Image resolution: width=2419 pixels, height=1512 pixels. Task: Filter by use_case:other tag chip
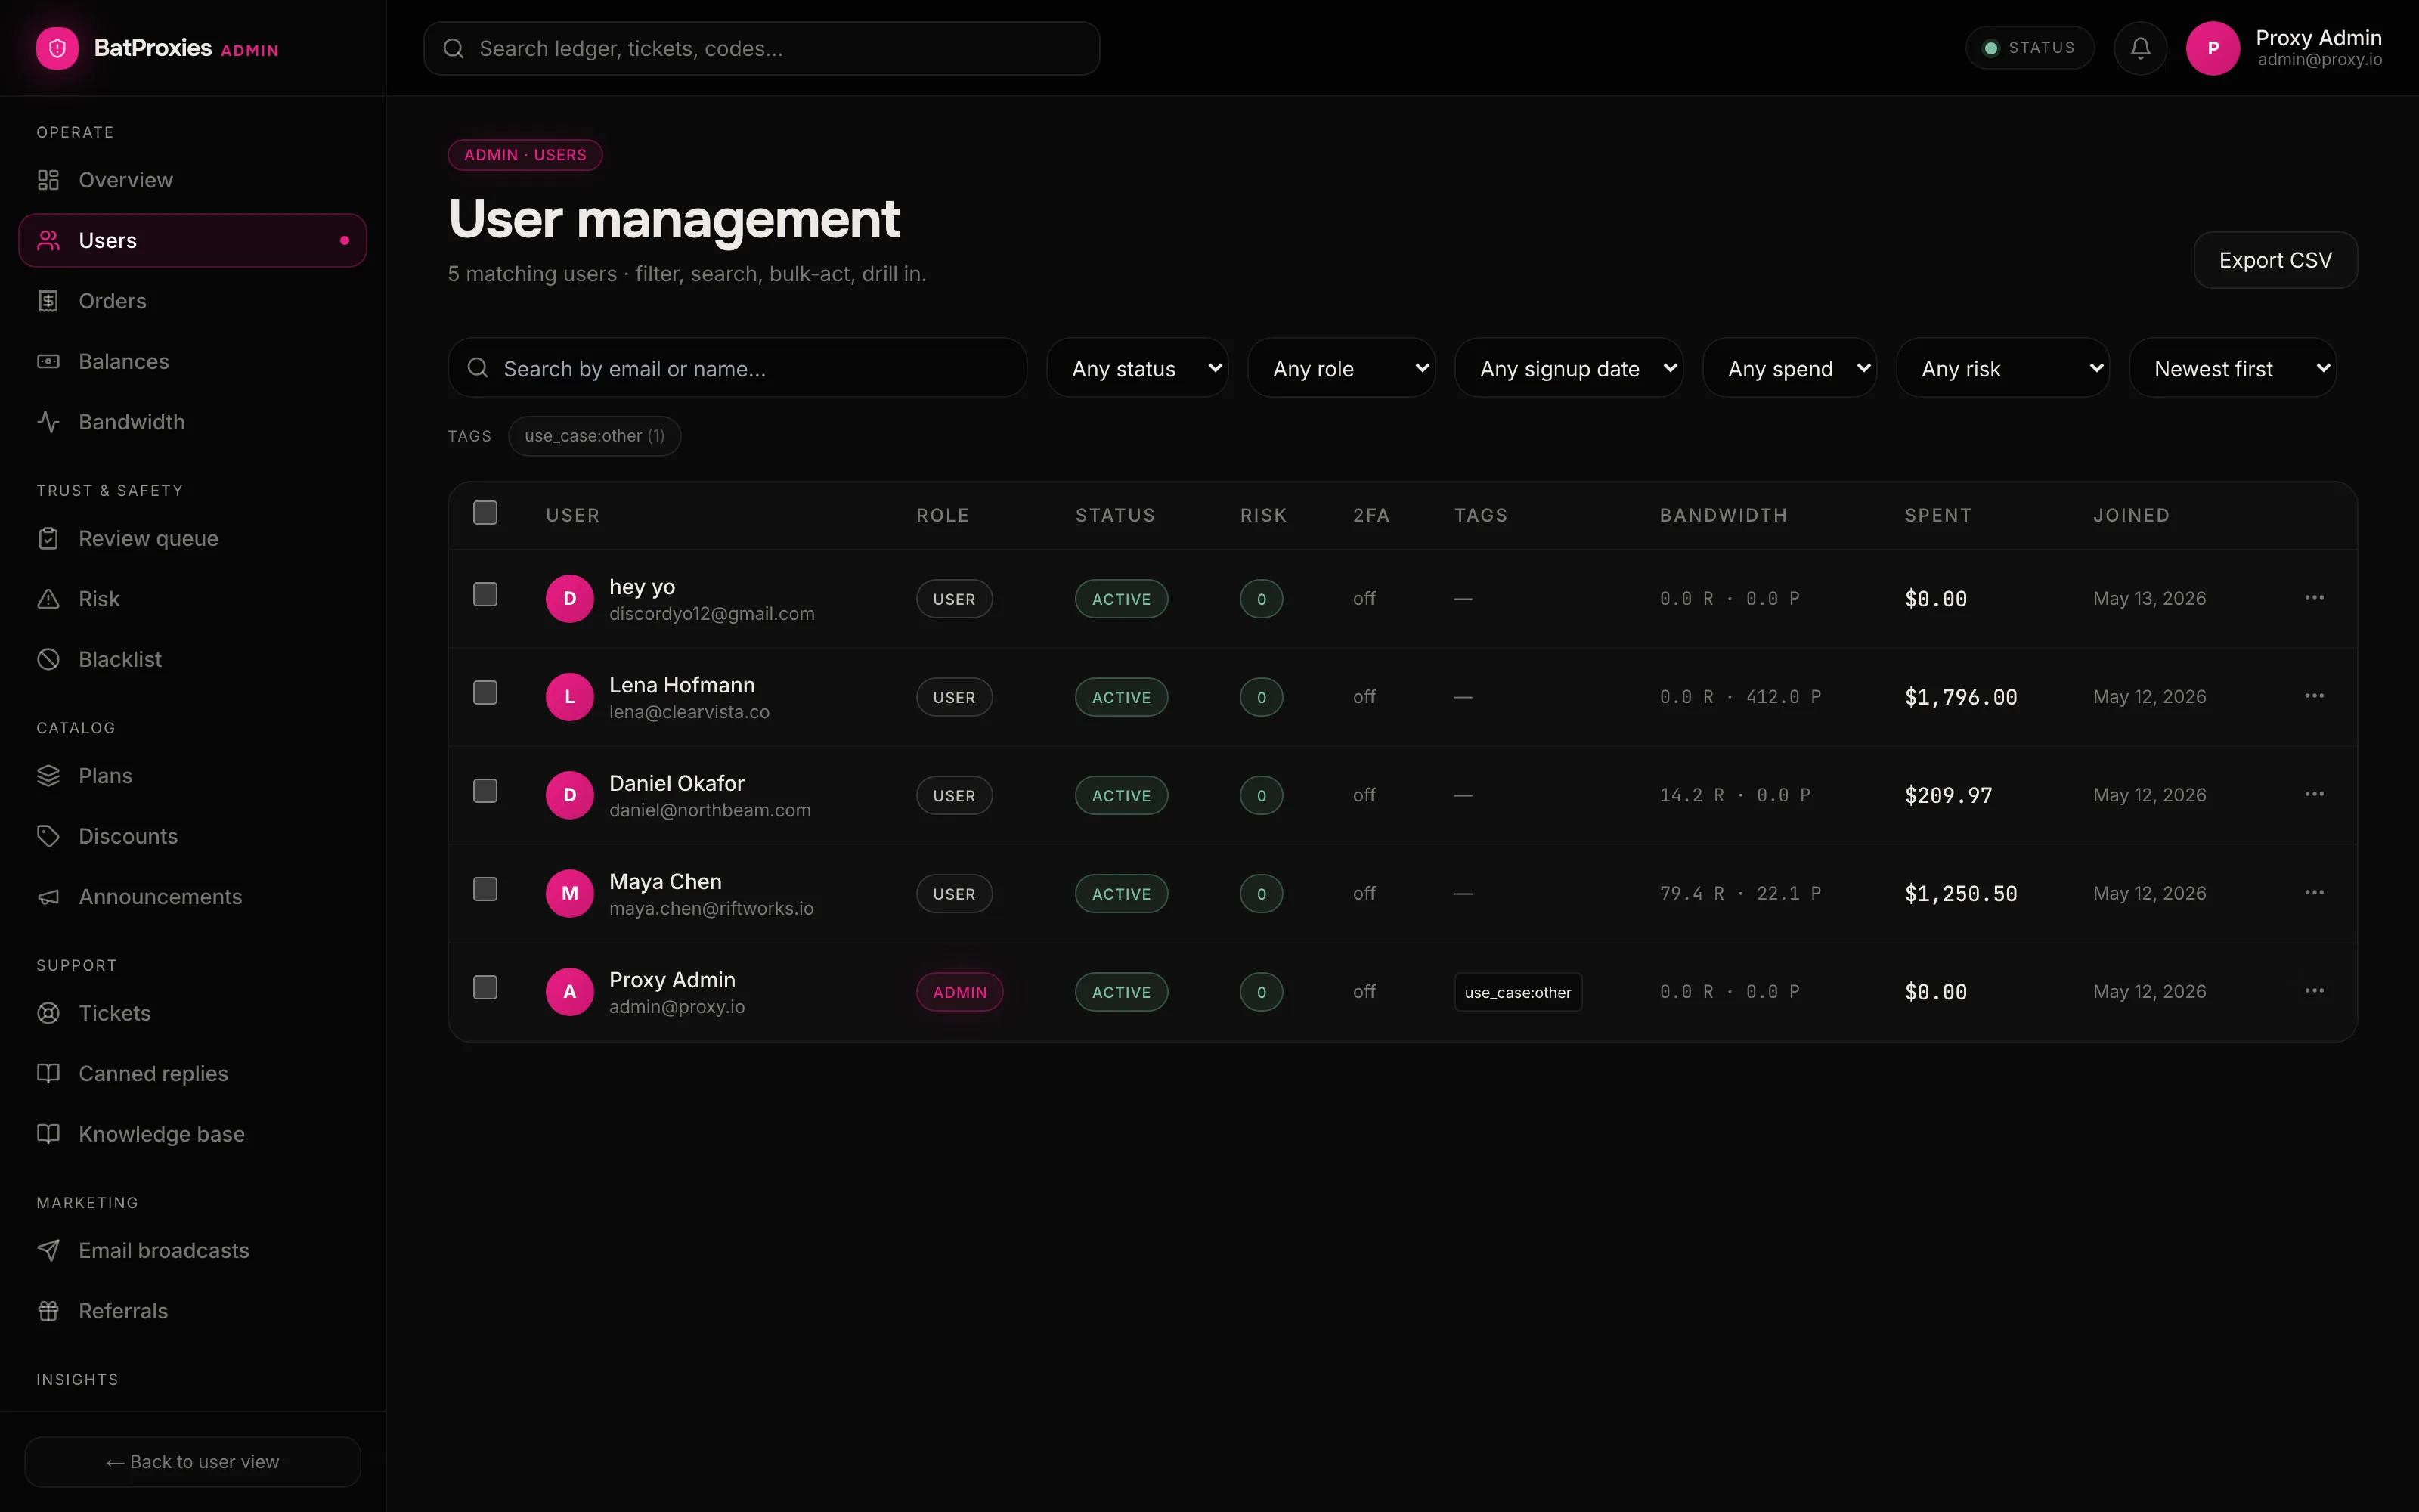pos(593,436)
